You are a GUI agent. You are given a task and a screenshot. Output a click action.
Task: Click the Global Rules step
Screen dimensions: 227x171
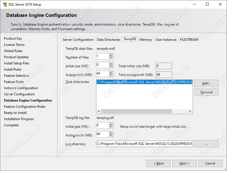point(13,51)
